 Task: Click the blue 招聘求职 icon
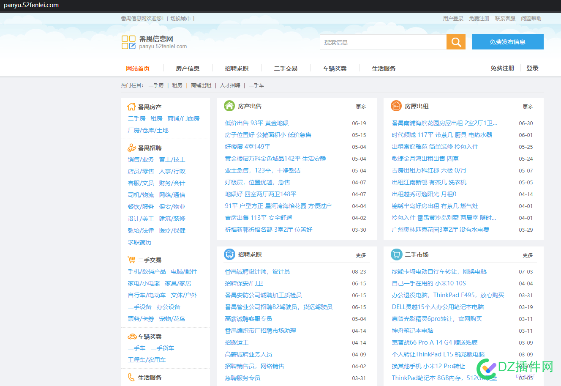(x=229, y=254)
